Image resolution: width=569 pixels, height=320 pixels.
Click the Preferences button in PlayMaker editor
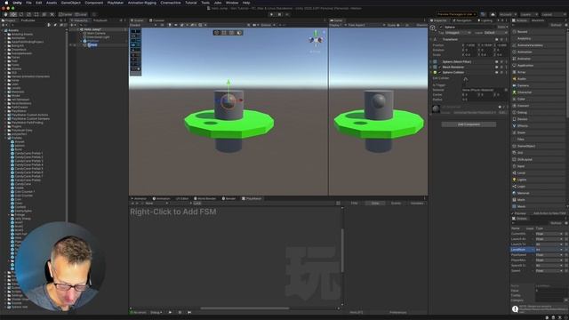click(398, 312)
